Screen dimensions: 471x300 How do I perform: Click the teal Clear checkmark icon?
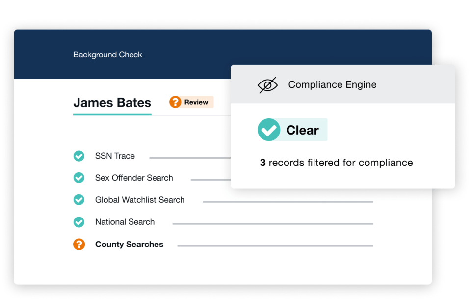[x=269, y=130]
